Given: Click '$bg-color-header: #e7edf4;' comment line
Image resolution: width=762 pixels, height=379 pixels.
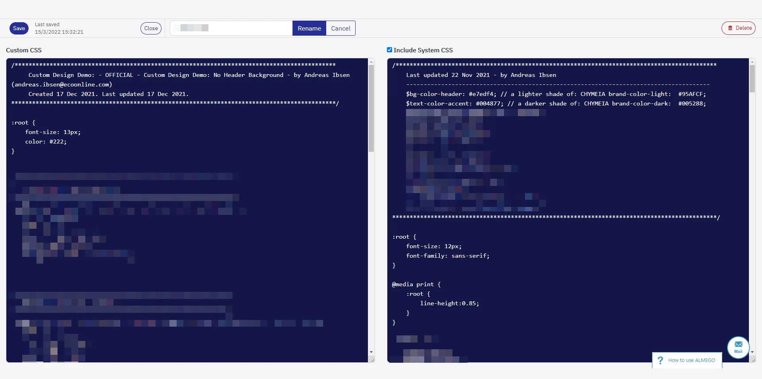Looking at the screenshot, I should point(556,94).
